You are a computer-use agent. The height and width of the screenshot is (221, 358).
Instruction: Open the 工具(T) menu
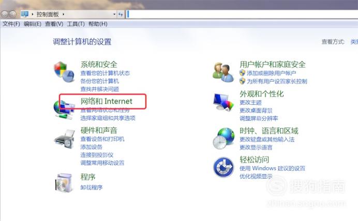tap(76, 24)
